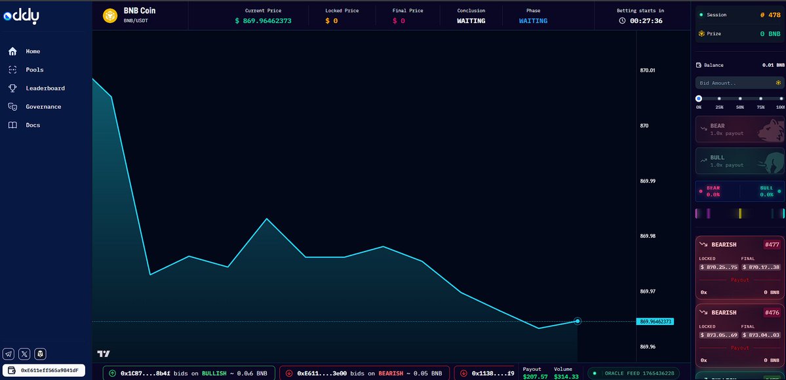The height and width of the screenshot is (380, 786).
Task: Click the Payout $207.57 value
Action: [x=535, y=377]
